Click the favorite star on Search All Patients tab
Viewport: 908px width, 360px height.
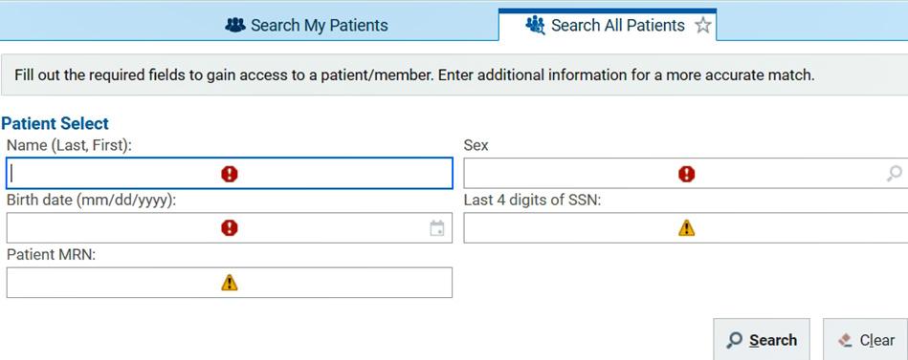(x=702, y=26)
